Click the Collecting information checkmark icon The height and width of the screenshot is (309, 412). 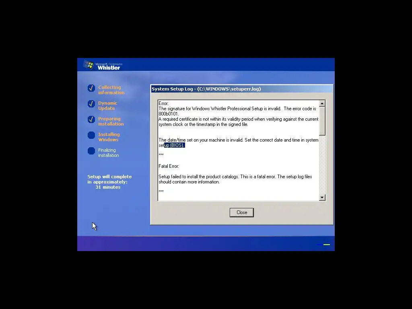pos(91,88)
